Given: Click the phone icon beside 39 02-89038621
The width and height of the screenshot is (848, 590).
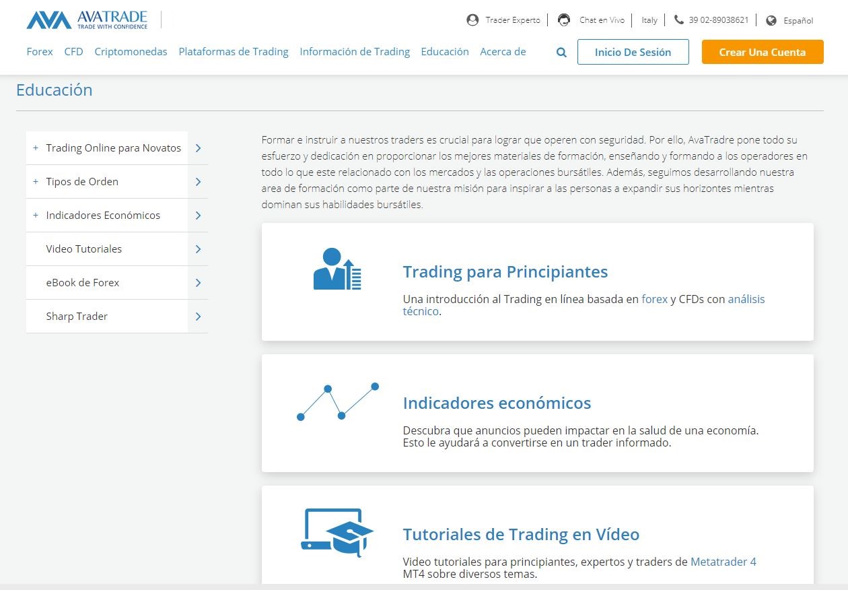Looking at the screenshot, I should point(678,20).
